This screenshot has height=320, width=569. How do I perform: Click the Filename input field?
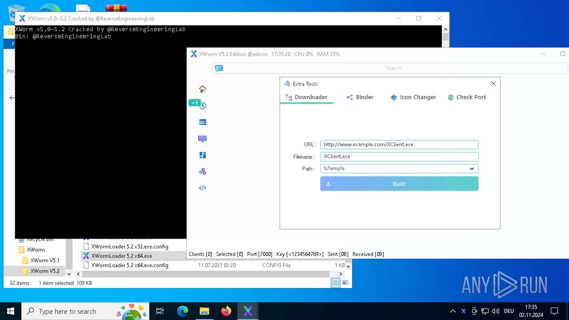click(399, 156)
